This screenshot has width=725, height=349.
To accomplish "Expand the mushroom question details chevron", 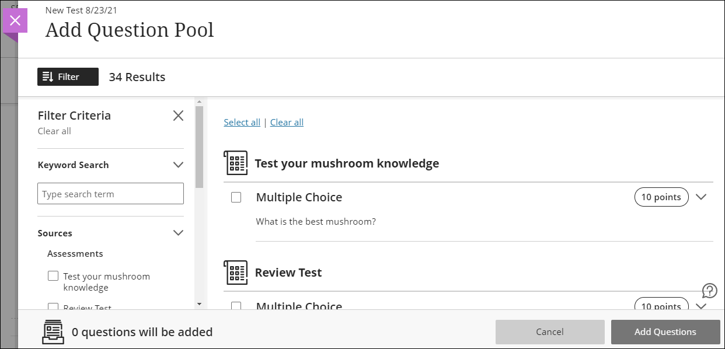I will click(x=702, y=197).
